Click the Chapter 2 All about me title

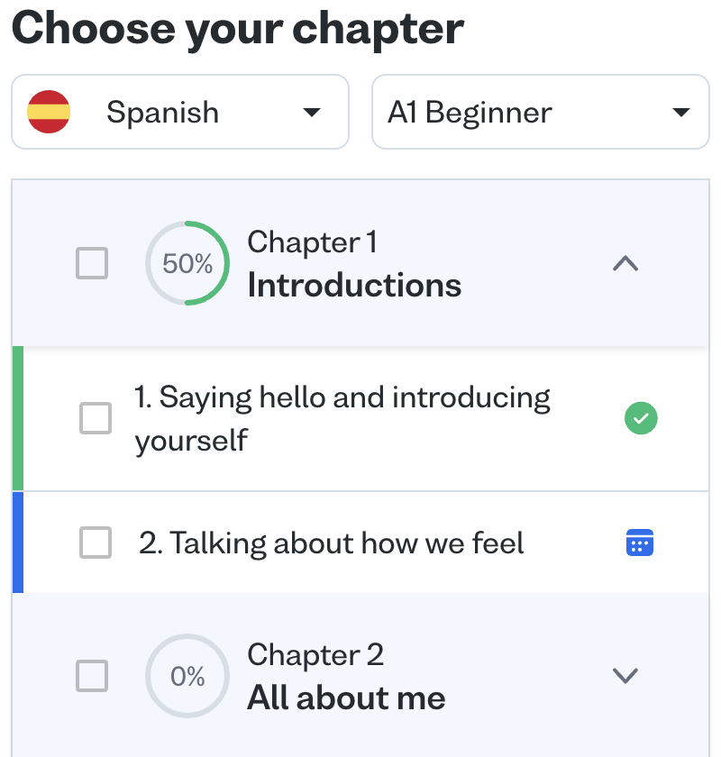pyautogui.click(x=346, y=698)
